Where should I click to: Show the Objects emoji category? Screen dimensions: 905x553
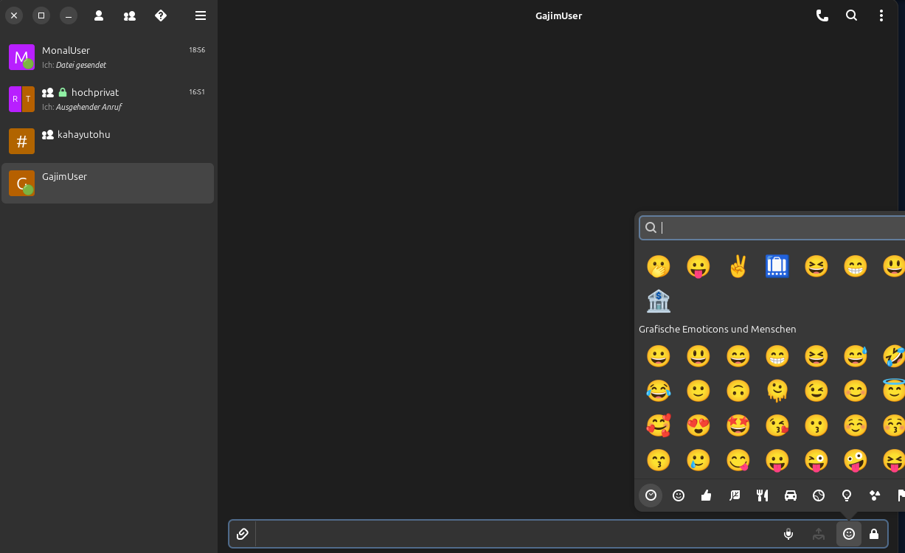coord(847,495)
